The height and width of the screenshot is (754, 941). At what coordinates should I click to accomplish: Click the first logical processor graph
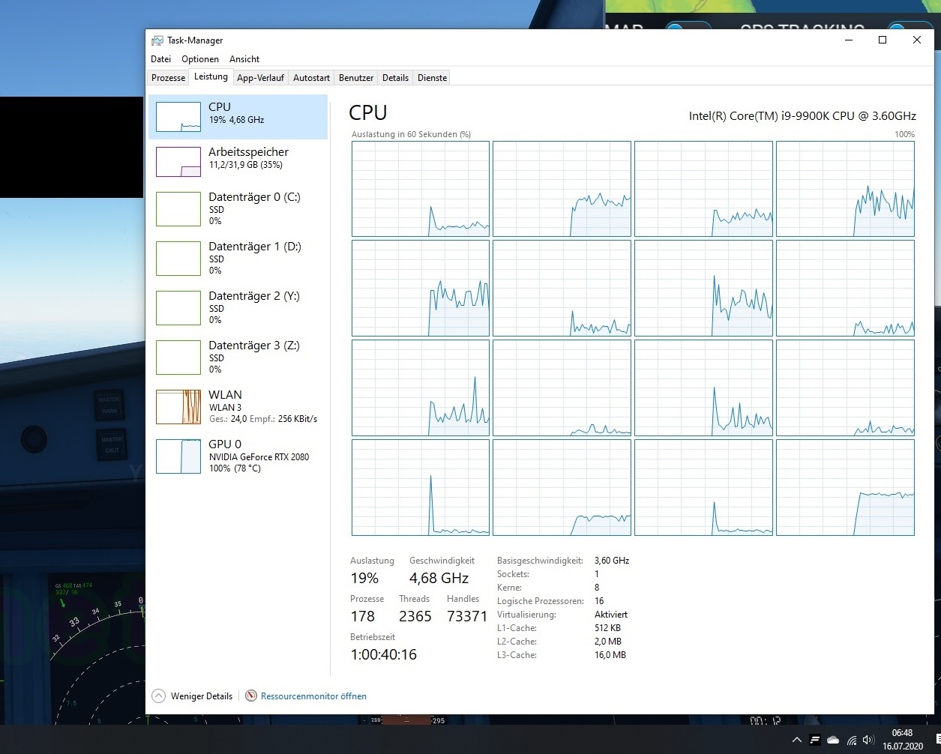[421, 189]
